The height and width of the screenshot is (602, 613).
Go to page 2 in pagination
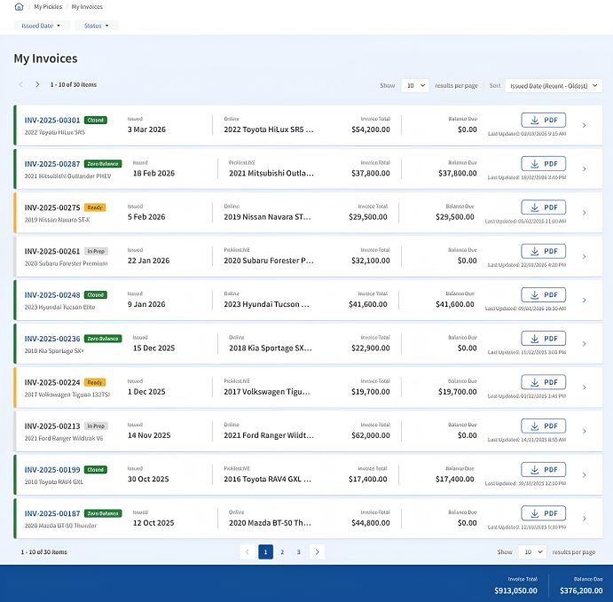click(282, 552)
